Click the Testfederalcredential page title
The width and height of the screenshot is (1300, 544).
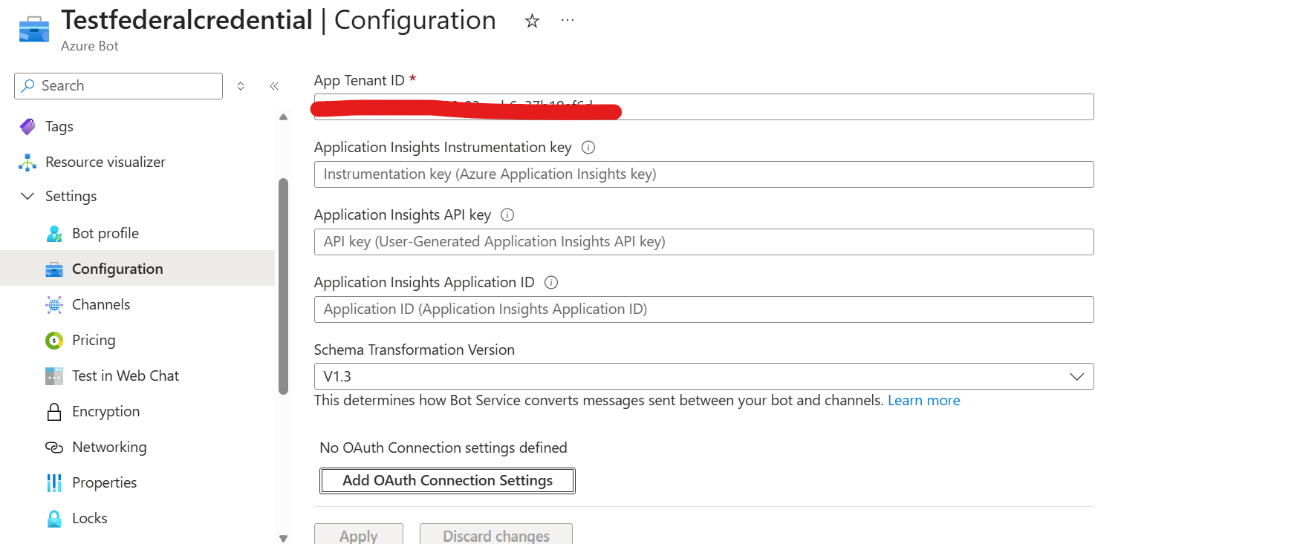pyautogui.click(x=186, y=20)
